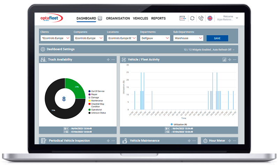The height and width of the screenshot is (167, 278).
Task: Open the Clients dropdown
Action: 55,38
